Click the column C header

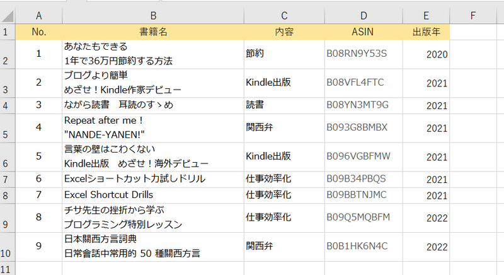coord(284,15)
